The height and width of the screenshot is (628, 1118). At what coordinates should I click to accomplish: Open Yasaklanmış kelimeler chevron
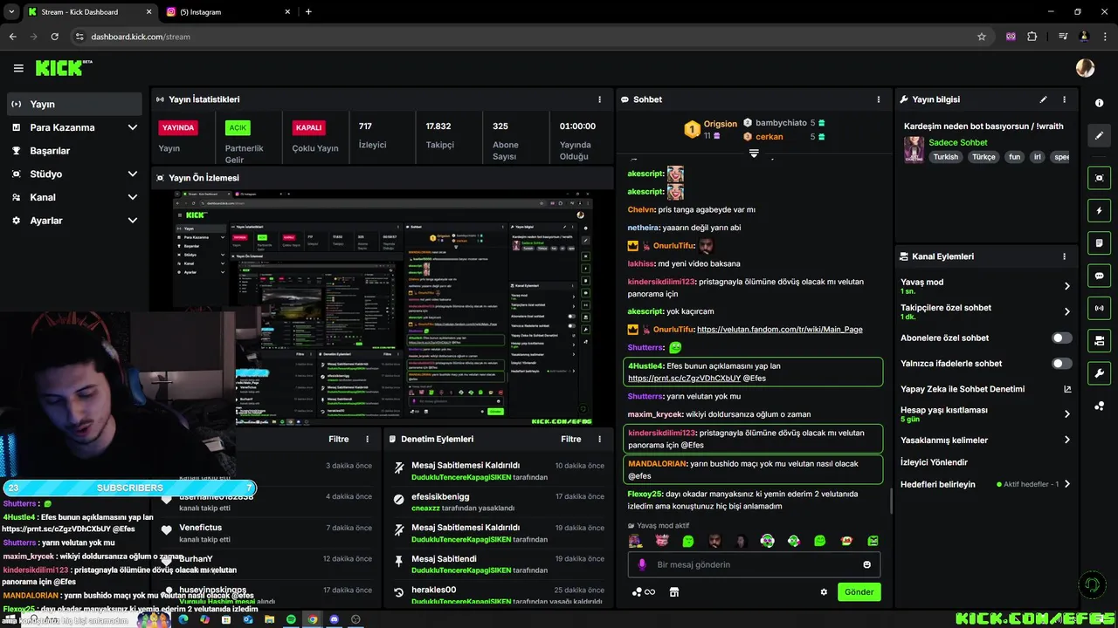click(1066, 440)
